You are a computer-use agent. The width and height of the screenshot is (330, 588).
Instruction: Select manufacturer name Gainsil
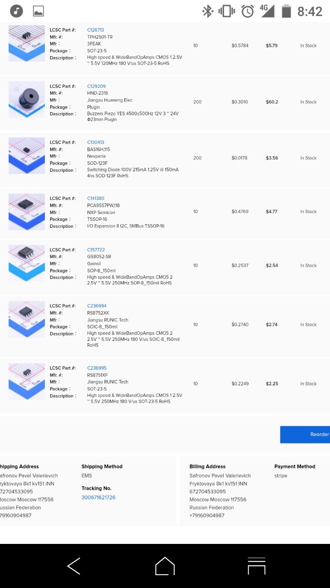click(93, 264)
